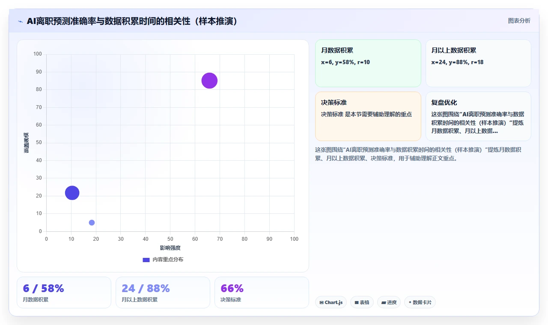Click the 数据卡片 chip star icon
The height and width of the screenshot is (325, 548).
pos(410,302)
